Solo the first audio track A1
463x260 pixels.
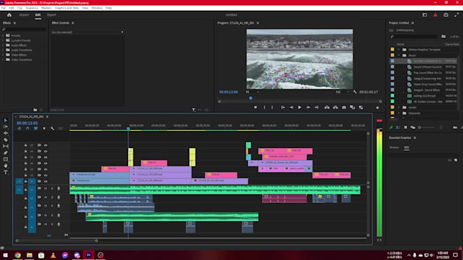[52, 189]
